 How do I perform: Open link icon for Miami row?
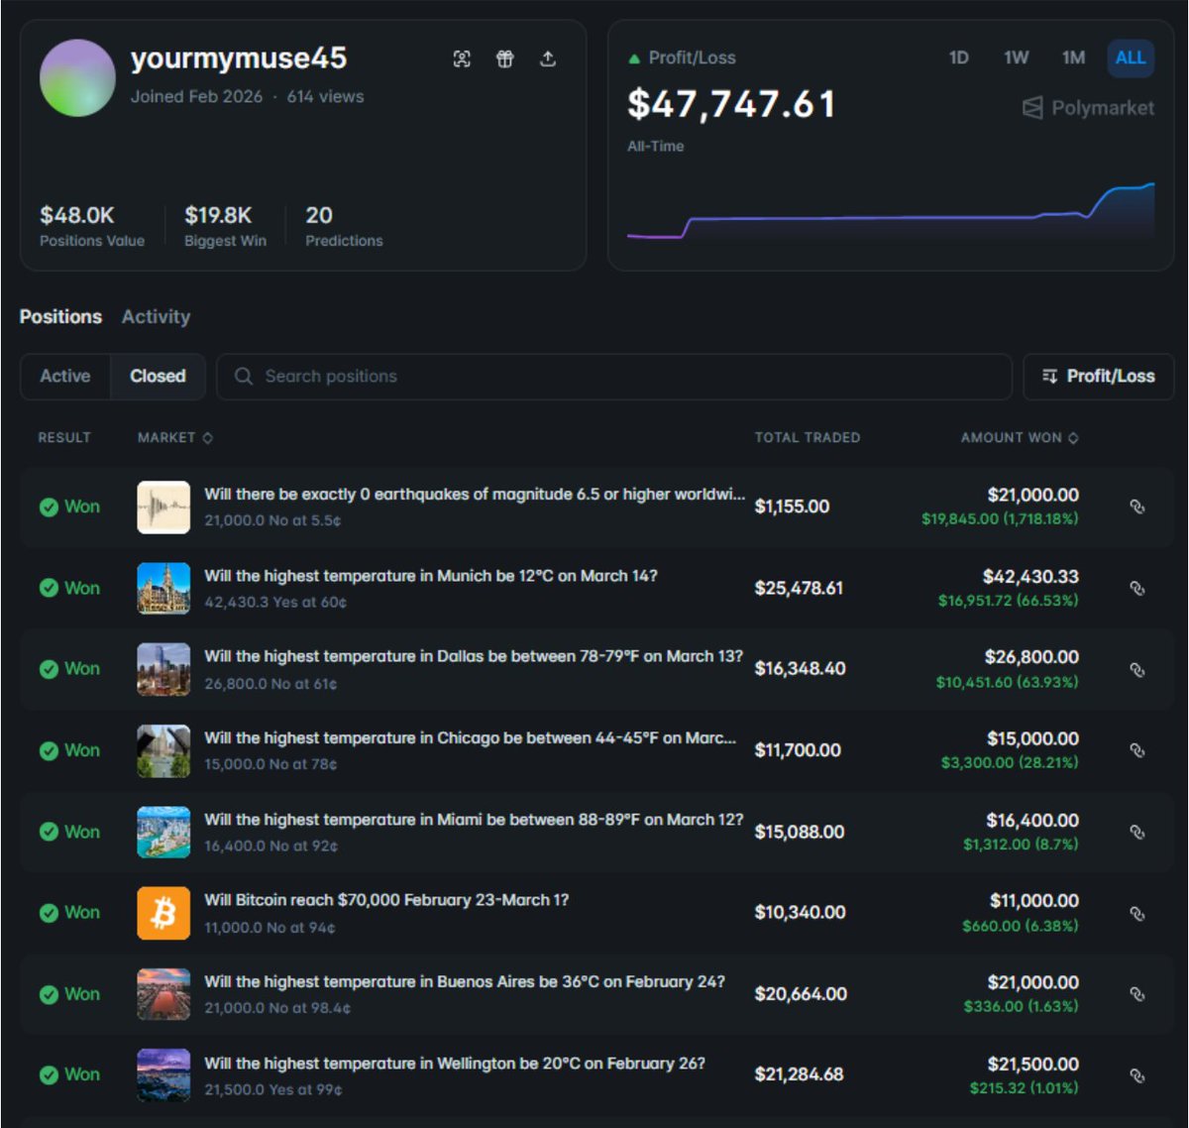tap(1137, 832)
